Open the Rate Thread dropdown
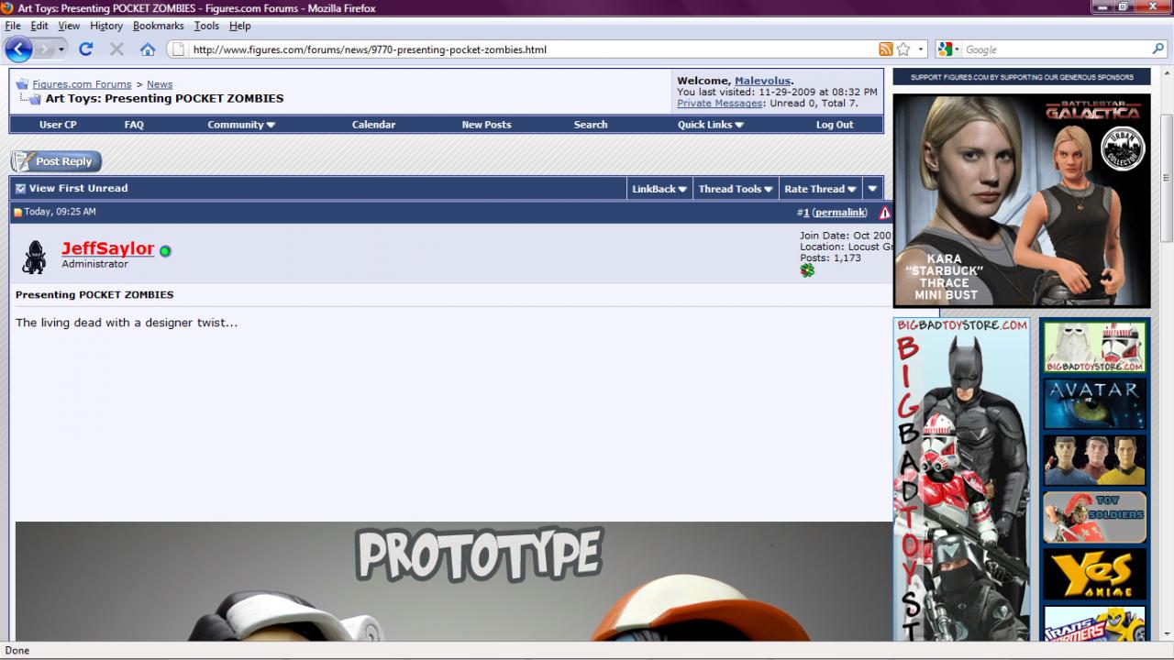This screenshot has width=1174, height=660. [x=820, y=189]
